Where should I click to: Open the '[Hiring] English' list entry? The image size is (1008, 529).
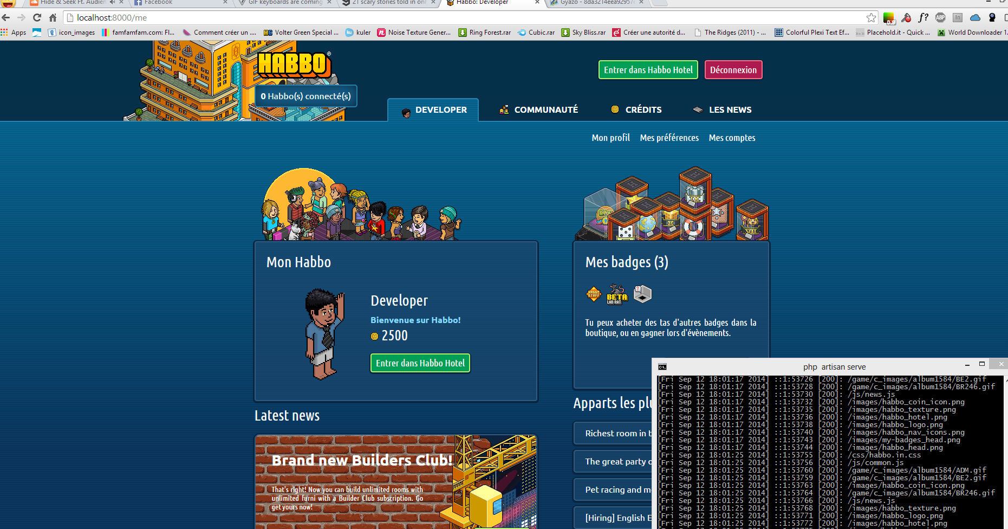(x=613, y=518)
